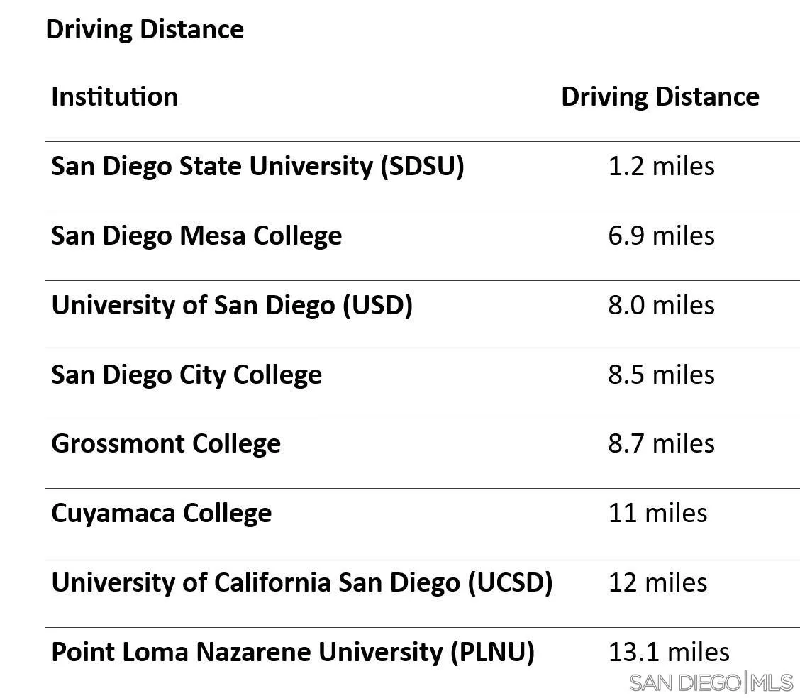
Task: Select the 8.7 miles distance value
Action: click(661, 443)
